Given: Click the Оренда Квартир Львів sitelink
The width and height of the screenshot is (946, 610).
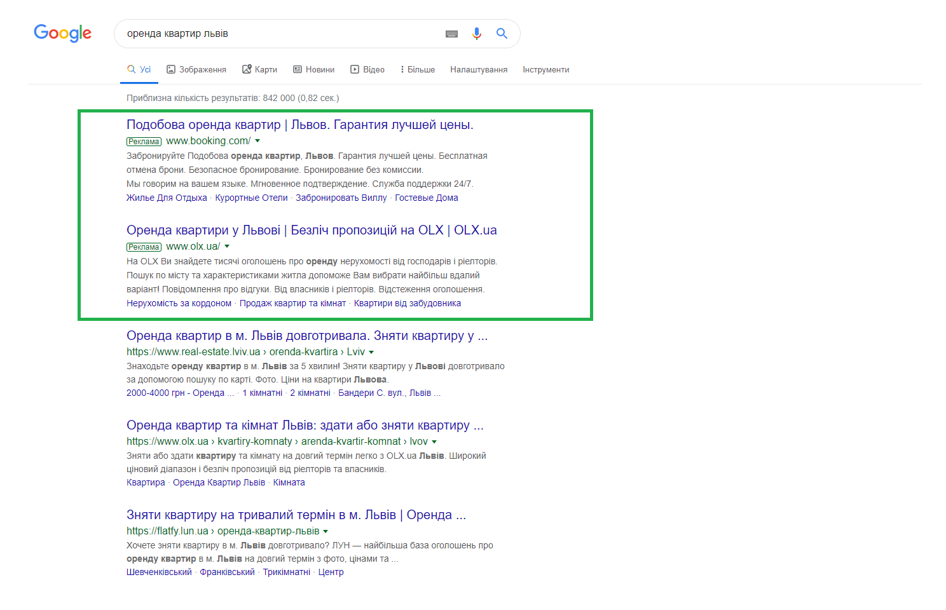Looking at the screenshot, I should (x=219, y=482).
